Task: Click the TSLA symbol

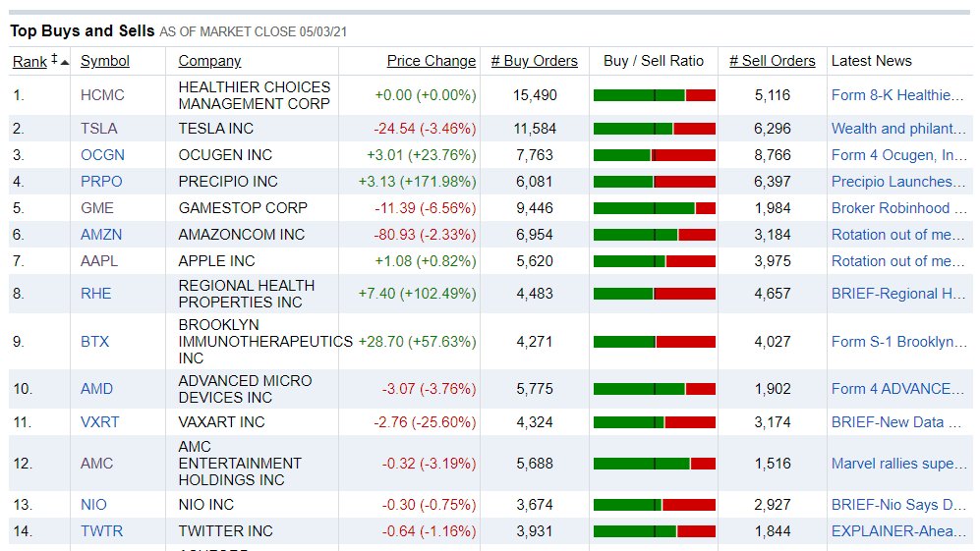Action: tap(98, 129)
